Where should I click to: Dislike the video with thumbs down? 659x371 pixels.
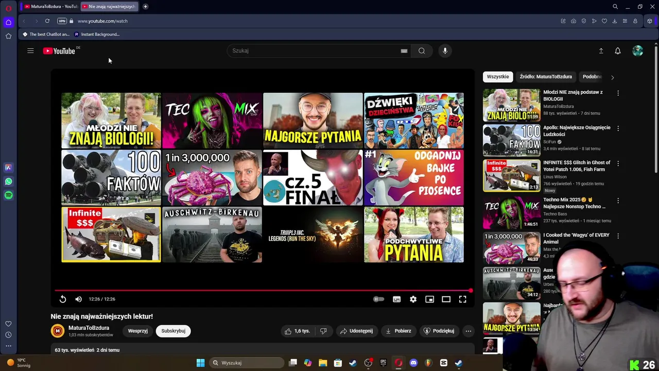323,331
